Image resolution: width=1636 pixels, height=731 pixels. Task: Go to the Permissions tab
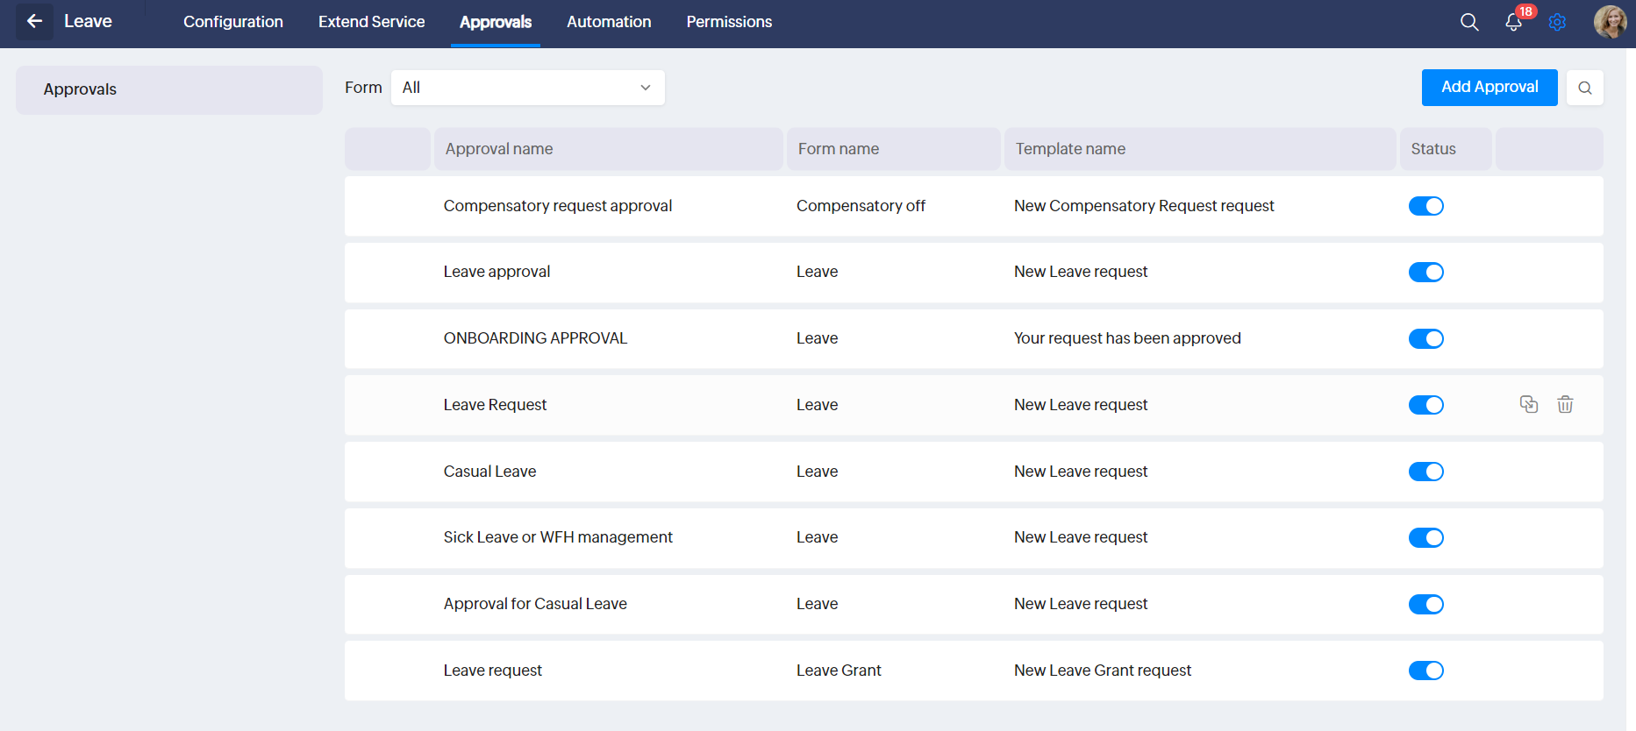click(x=729, y=22)
